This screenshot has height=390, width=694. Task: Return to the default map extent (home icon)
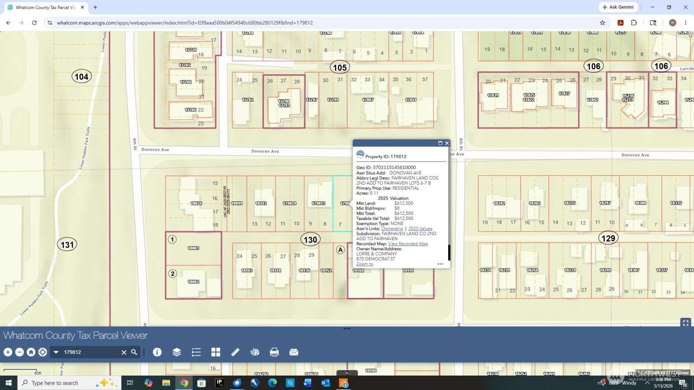pos(31,352)
